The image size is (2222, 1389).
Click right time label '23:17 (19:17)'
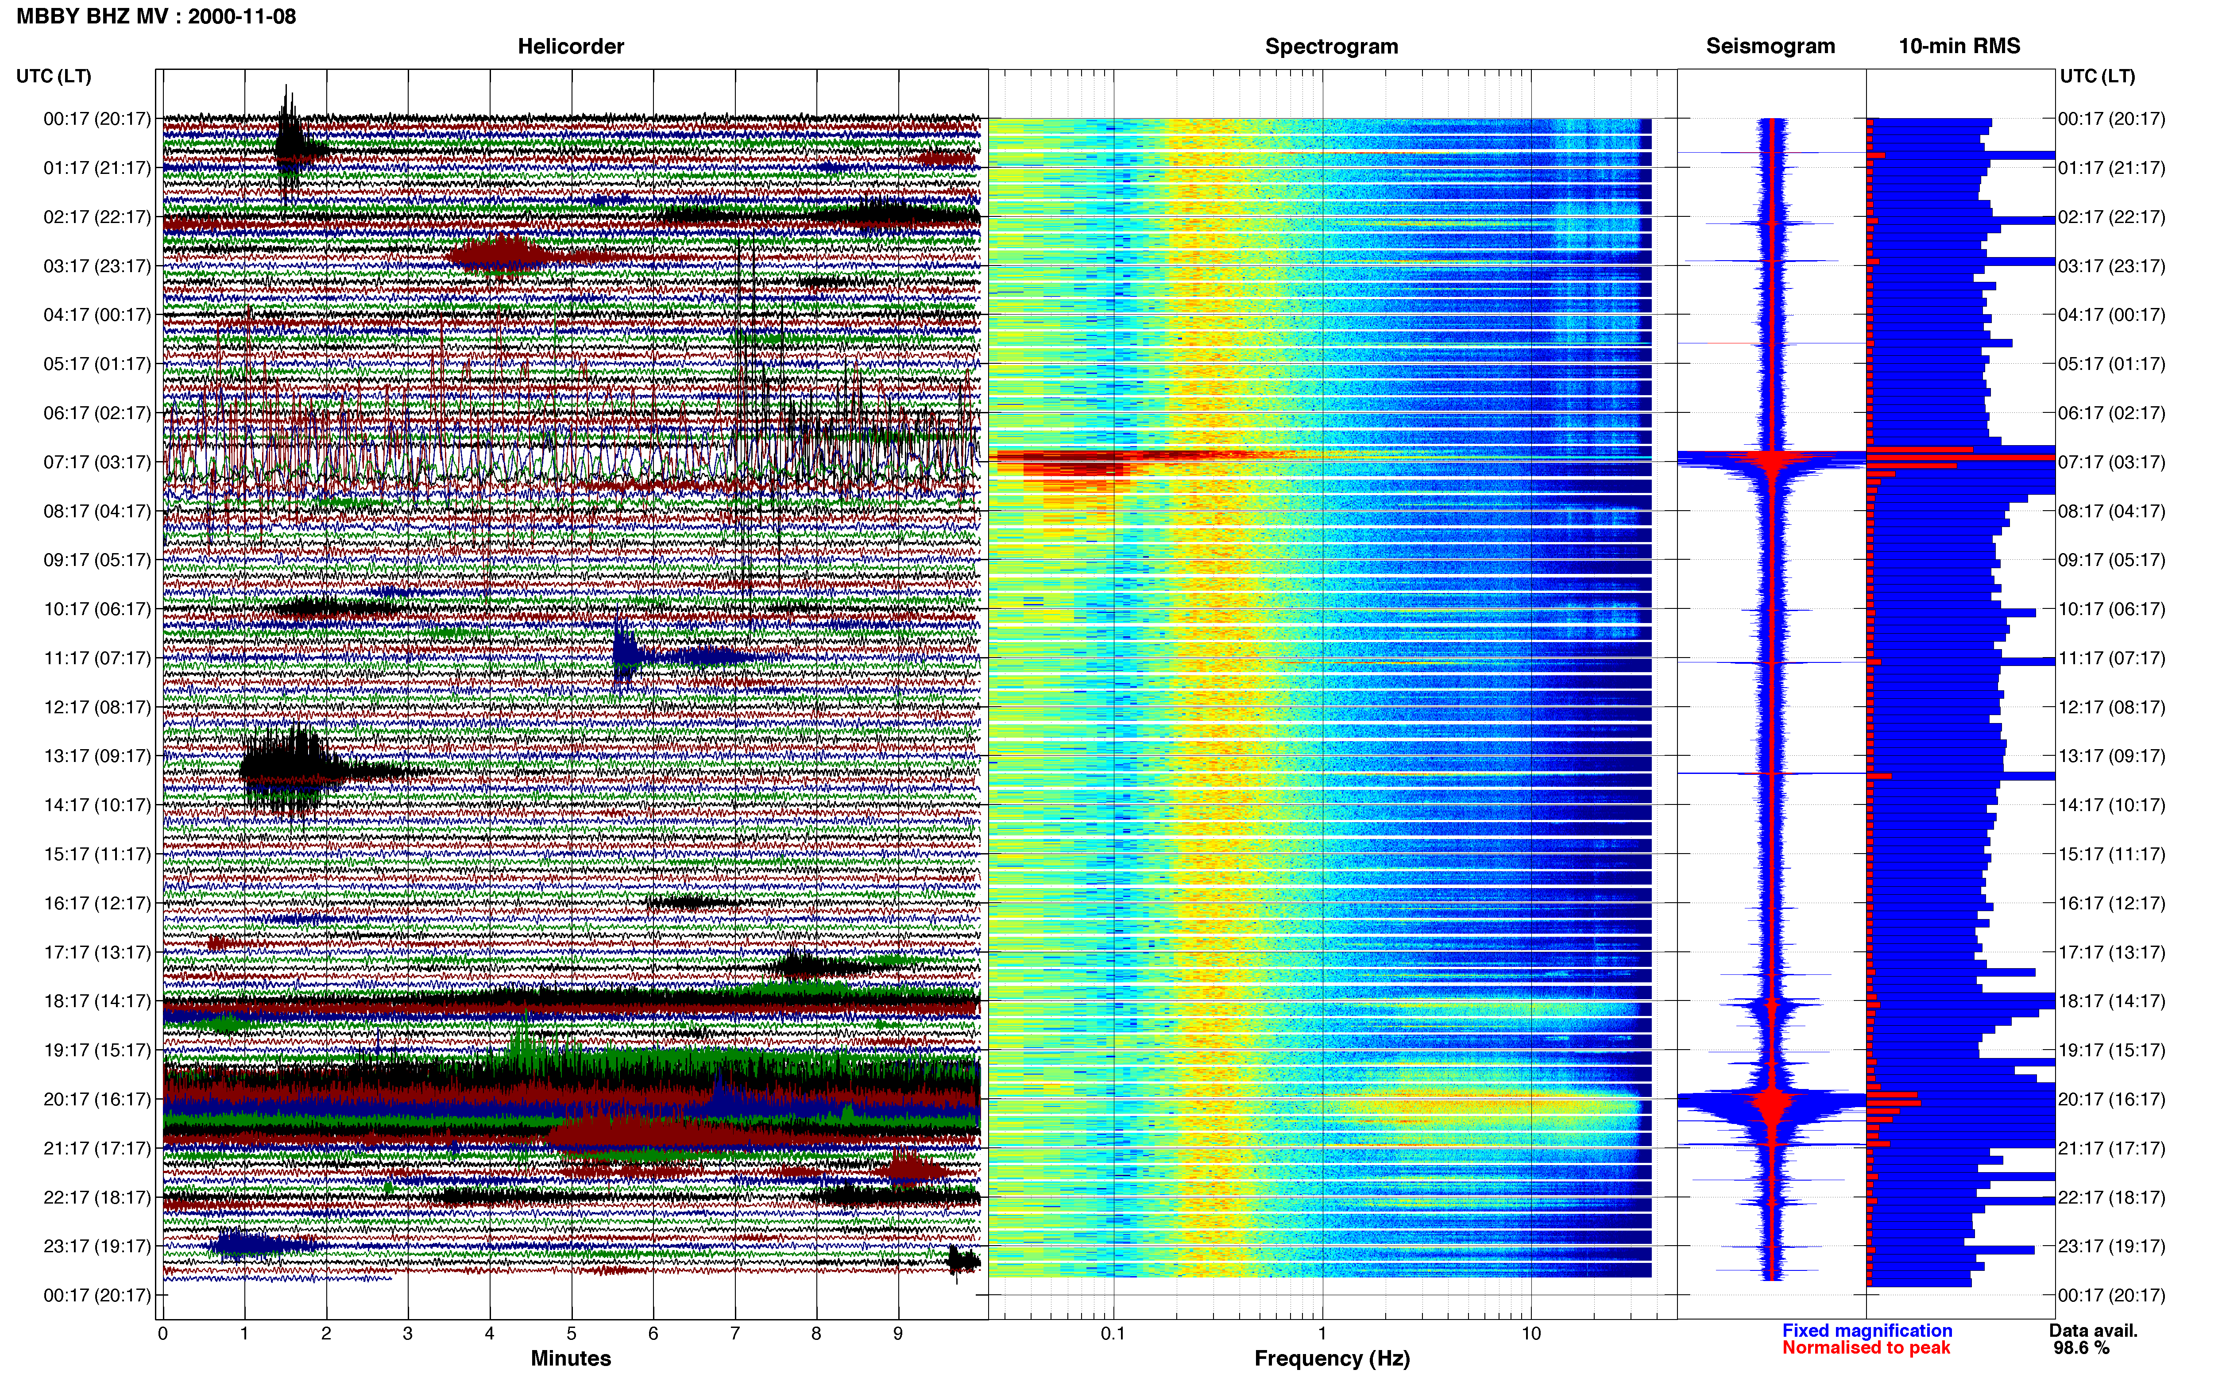[x=2111, y=1246]
